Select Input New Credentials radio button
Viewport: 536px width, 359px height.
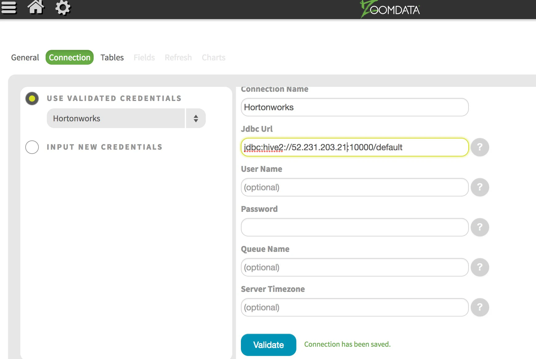[32, 147]
